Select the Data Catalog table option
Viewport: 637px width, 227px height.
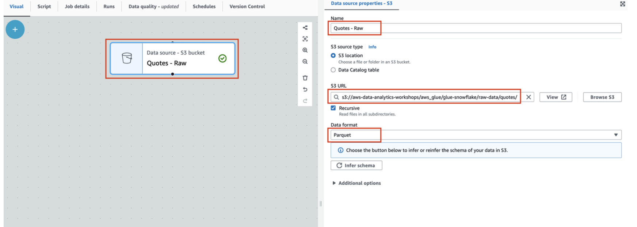coord(333,70)
